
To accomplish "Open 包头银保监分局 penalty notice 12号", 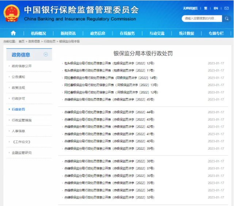I will 109,63.
